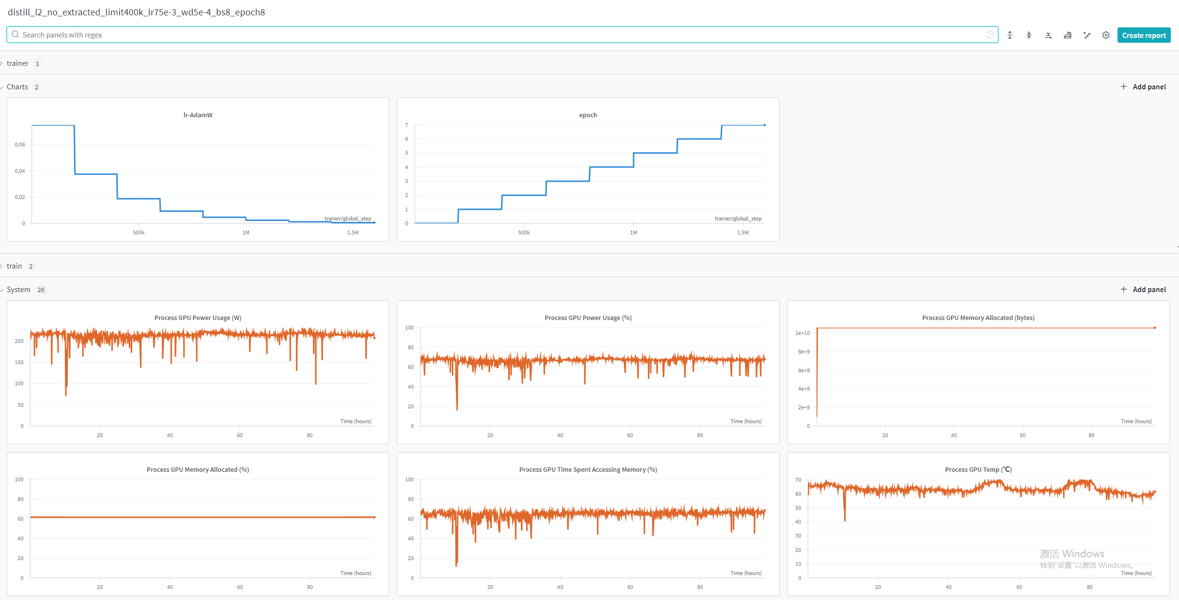Add panel to System section
1179x600 pixels.
tap(1143, 289)
